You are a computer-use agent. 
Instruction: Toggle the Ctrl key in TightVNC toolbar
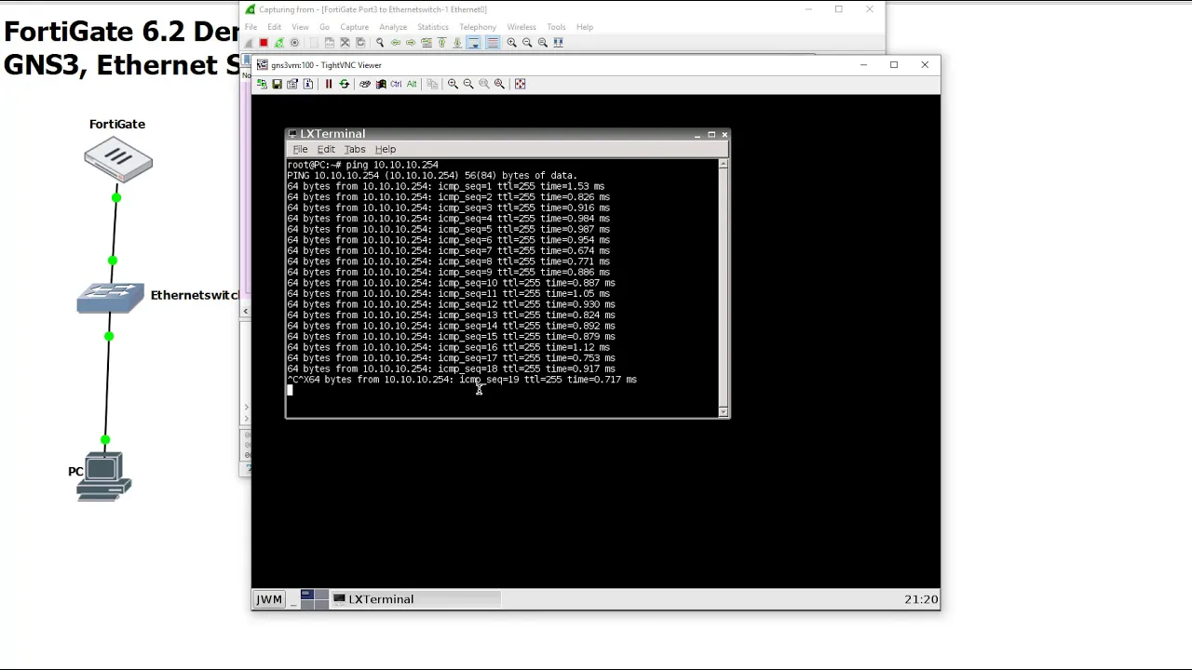(396, 84)
